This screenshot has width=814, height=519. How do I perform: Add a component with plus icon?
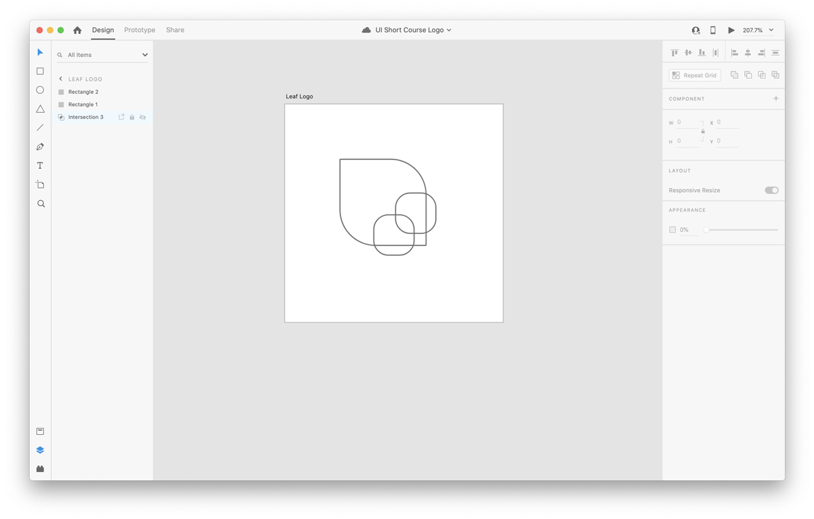[776, 98]
